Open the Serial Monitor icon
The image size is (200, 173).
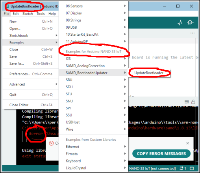[x=190, y=22]
